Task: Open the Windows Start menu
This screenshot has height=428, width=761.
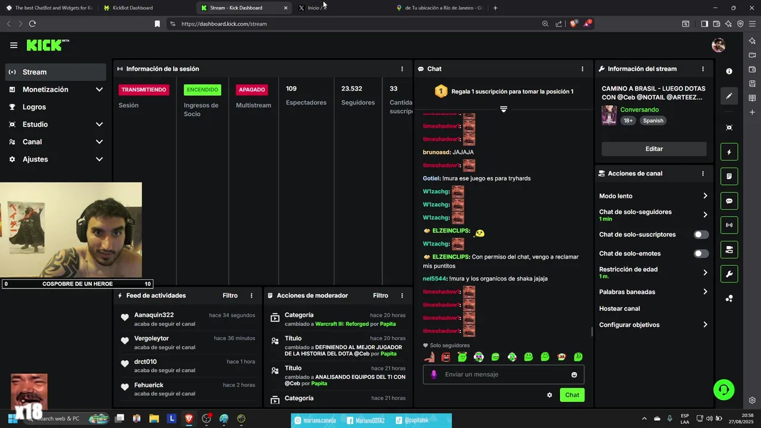Action: (12, 418)
